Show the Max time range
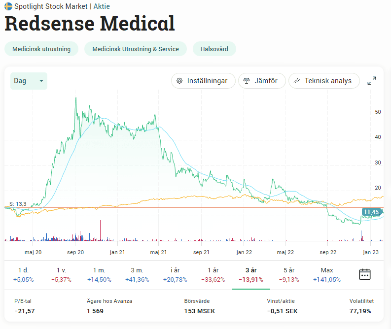The width and height of the screenshot is (391, 329). tap(327, 274)
